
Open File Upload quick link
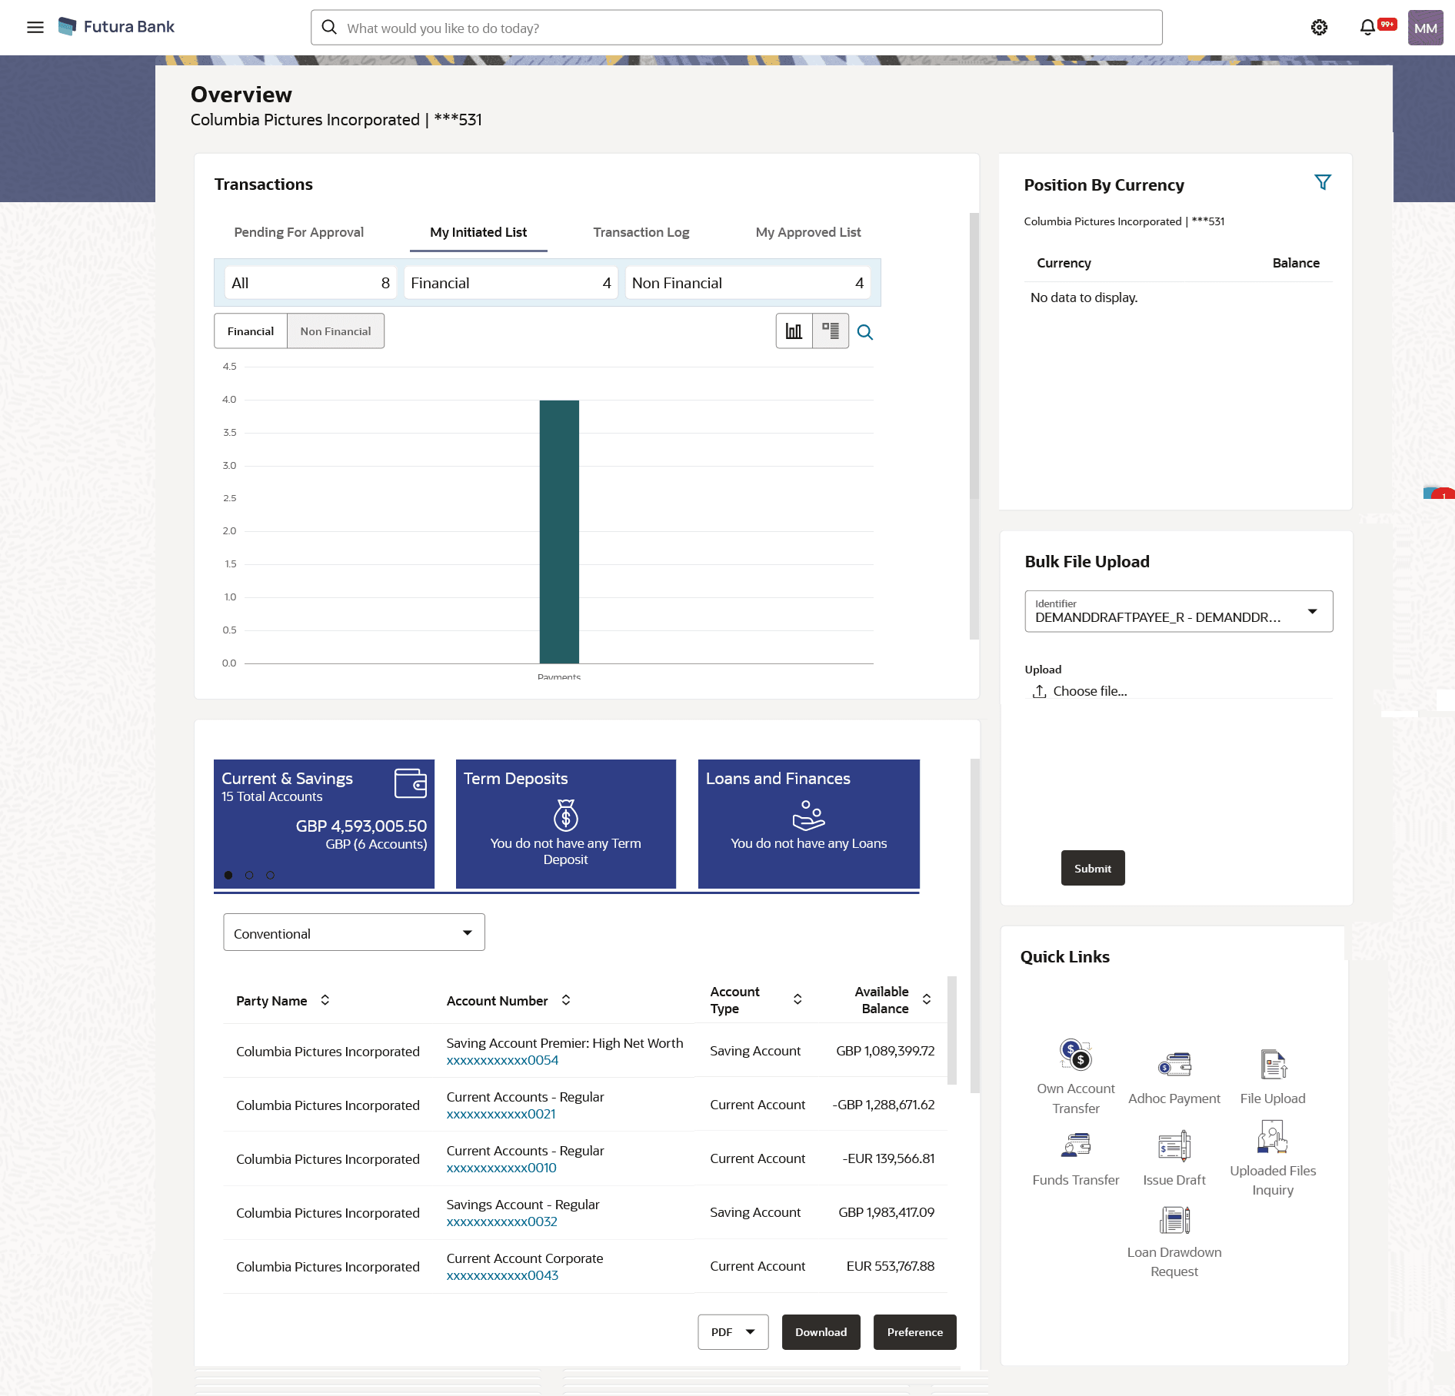point(1273,1078)
